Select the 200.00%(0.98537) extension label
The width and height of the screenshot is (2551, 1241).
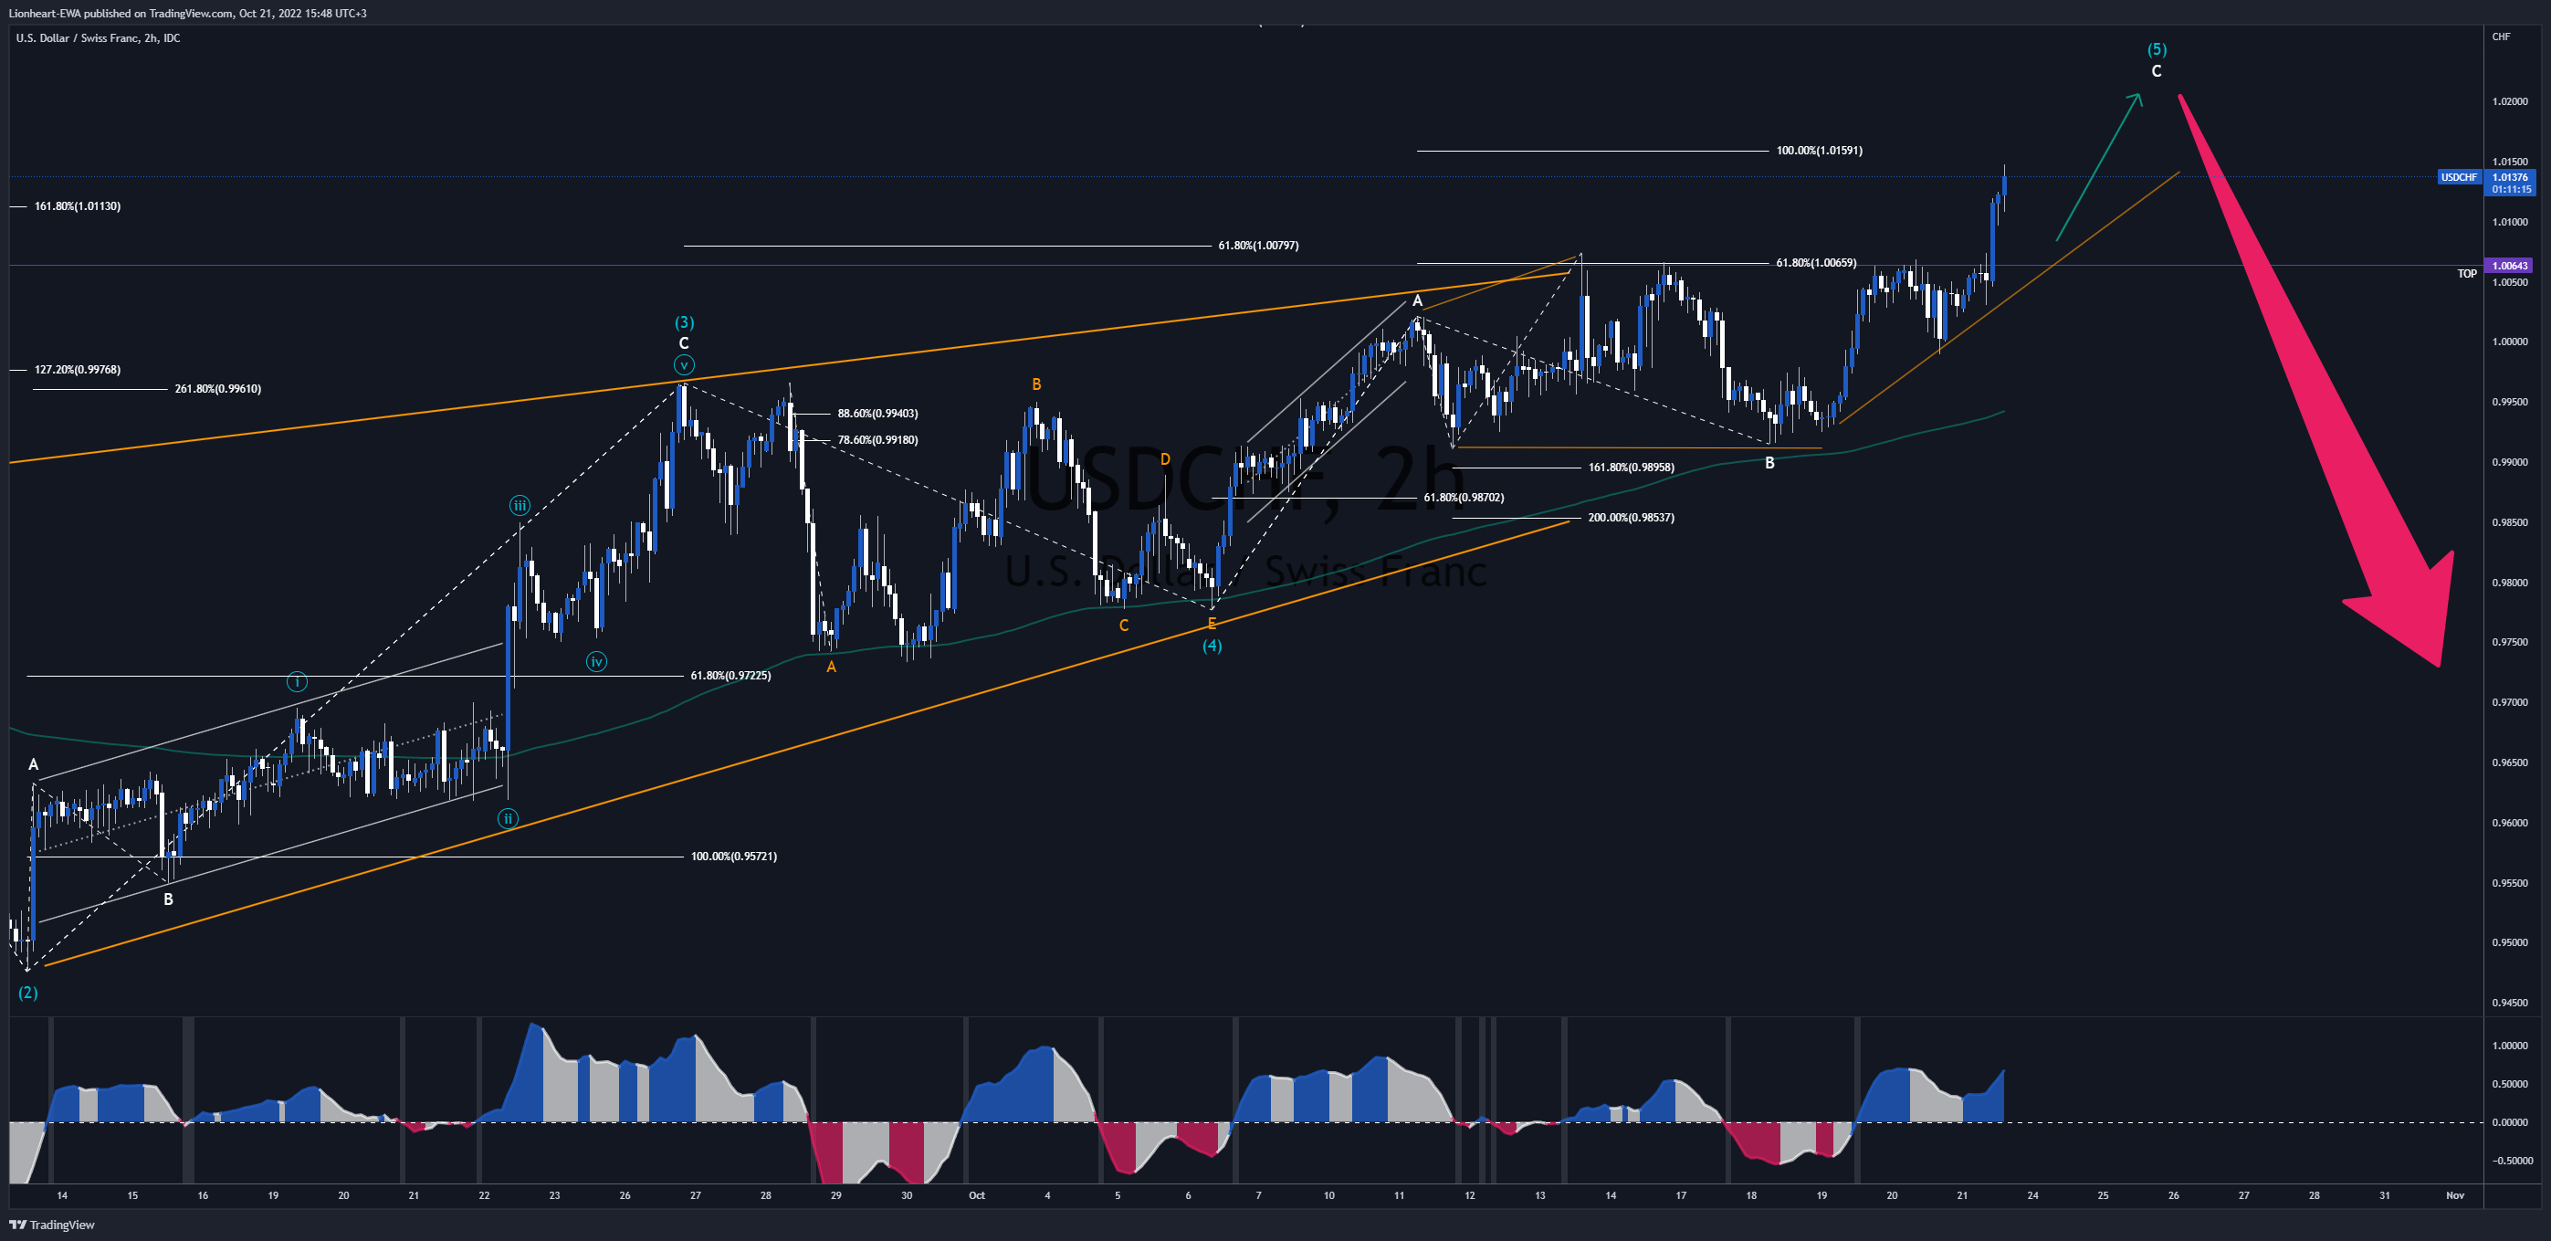coord(1631,518)
